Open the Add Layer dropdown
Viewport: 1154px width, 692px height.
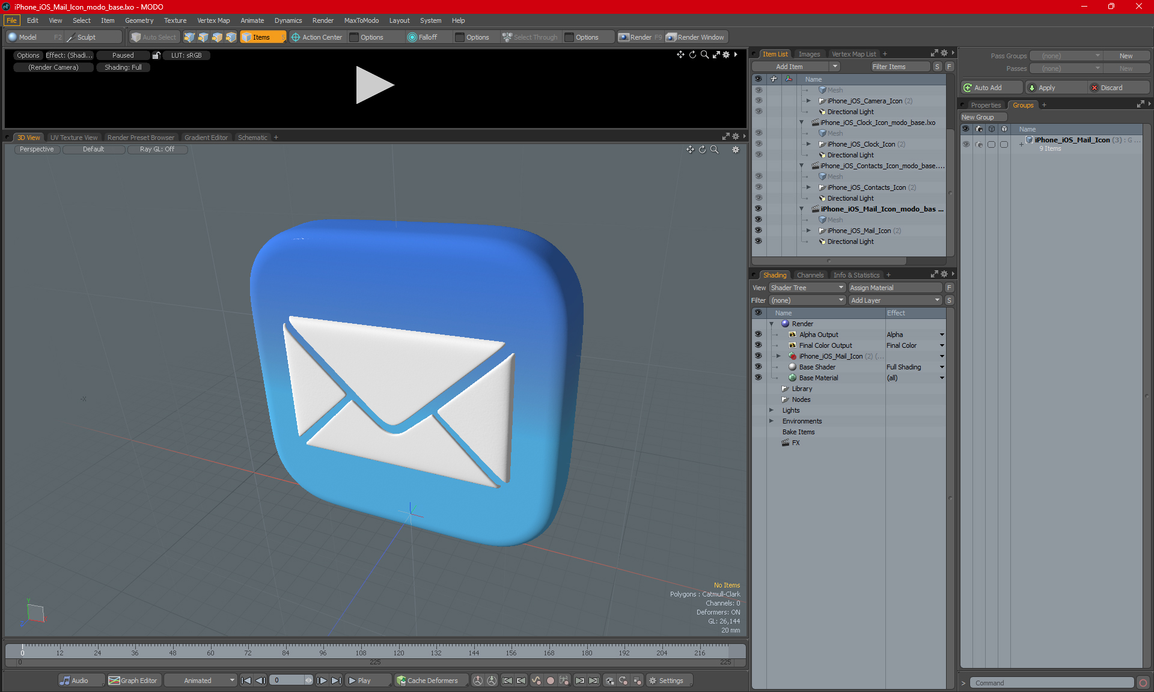(x=895, y=300)
